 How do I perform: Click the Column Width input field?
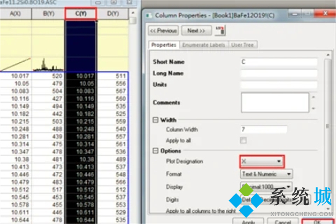(x=263, y=129)
